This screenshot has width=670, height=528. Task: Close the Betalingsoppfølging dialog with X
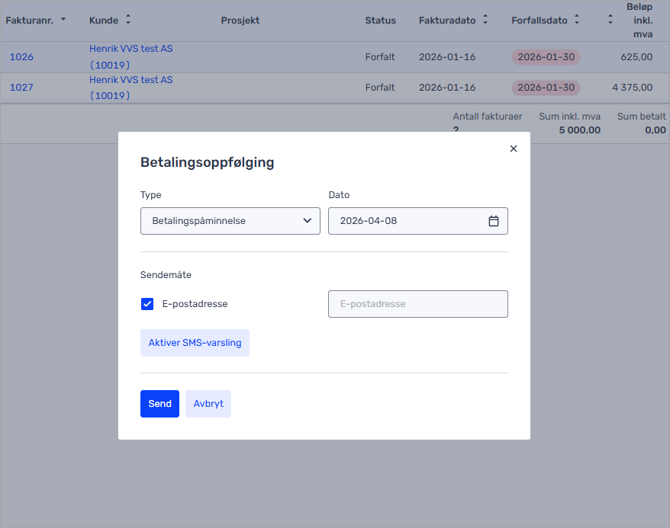tap(513, 149)
